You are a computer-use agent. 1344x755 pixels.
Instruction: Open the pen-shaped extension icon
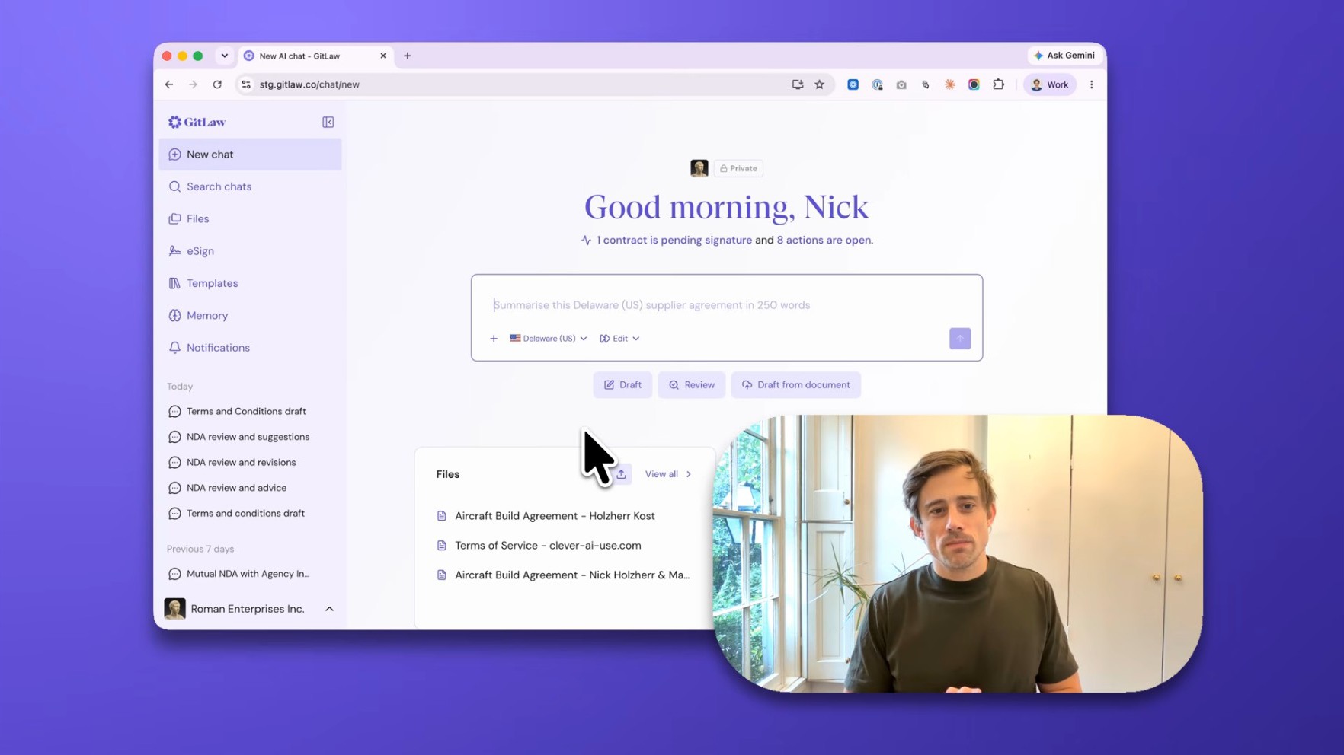[x=925, y=85]
